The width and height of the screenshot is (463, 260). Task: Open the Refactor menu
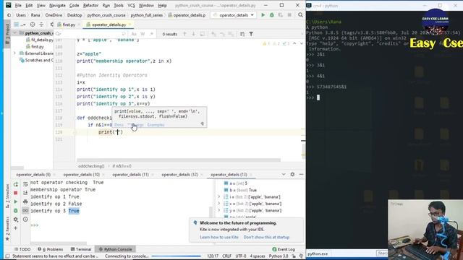tap(90, 5)
